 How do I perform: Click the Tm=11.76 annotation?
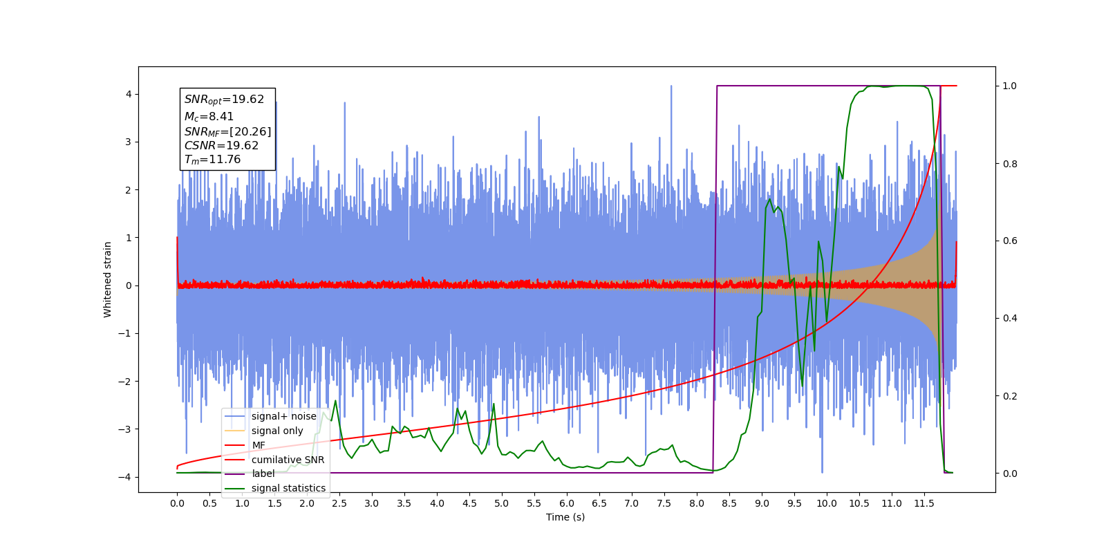point(212,160)
